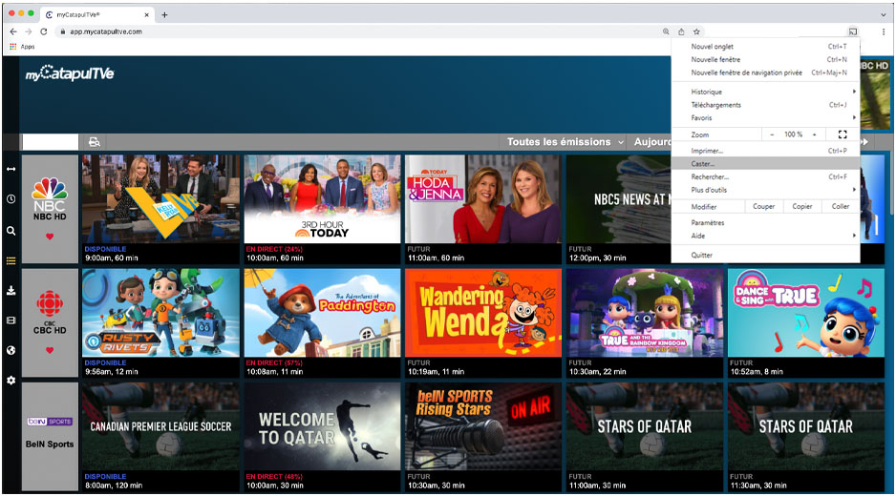Select the CBC HD channel tile
896x496 pixels.
pyautogui.click(x=50, y=322)
